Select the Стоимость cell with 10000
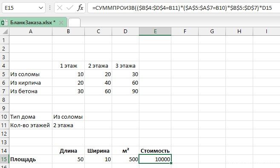Viewport: 280px width, 168px height. click(155, 159)
